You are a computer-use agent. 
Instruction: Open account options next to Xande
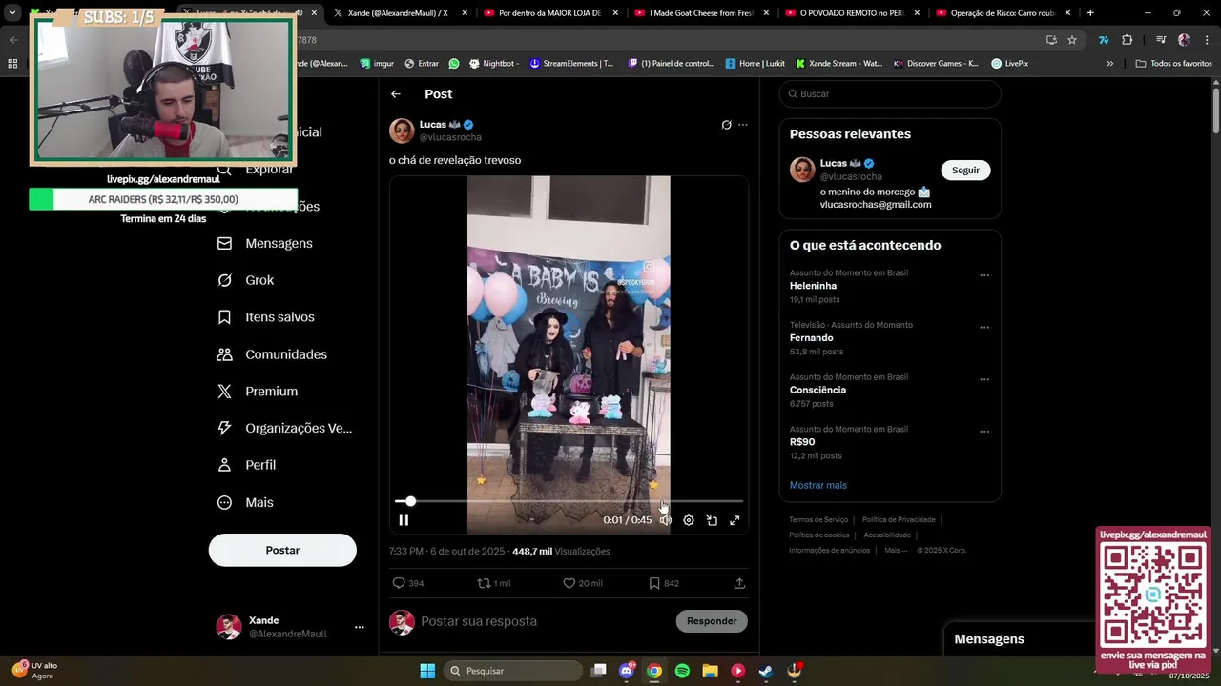[360, 627]
